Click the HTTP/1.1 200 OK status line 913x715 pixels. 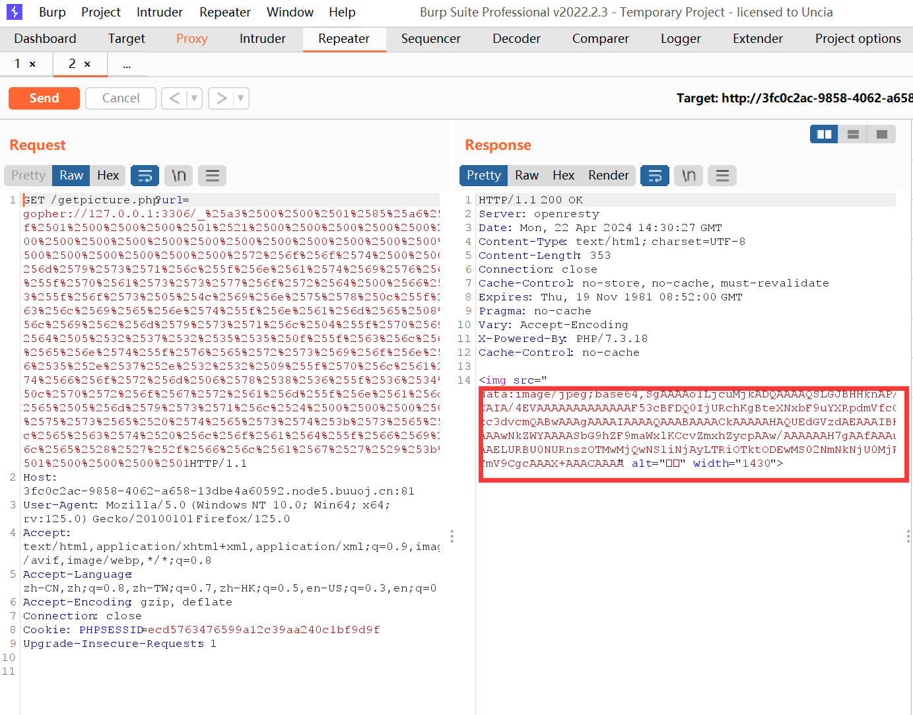tap(531, 200)
